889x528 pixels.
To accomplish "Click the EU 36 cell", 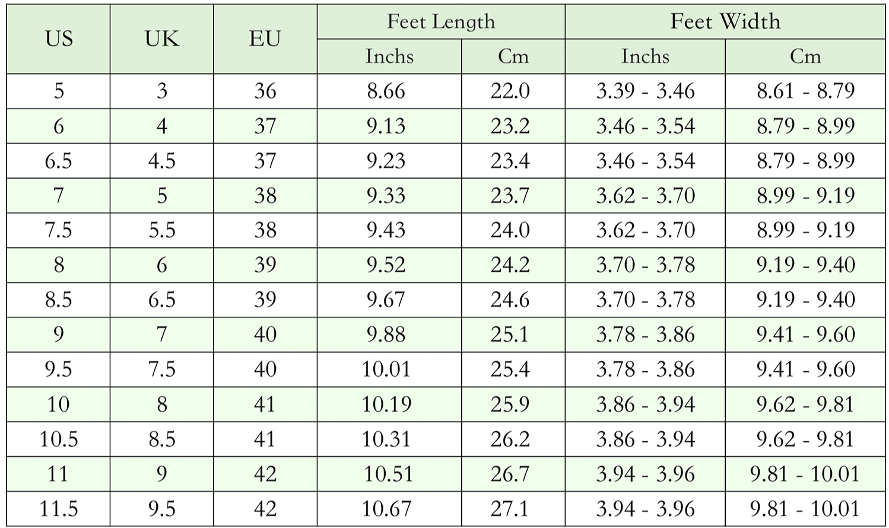I will click(265, 91).
